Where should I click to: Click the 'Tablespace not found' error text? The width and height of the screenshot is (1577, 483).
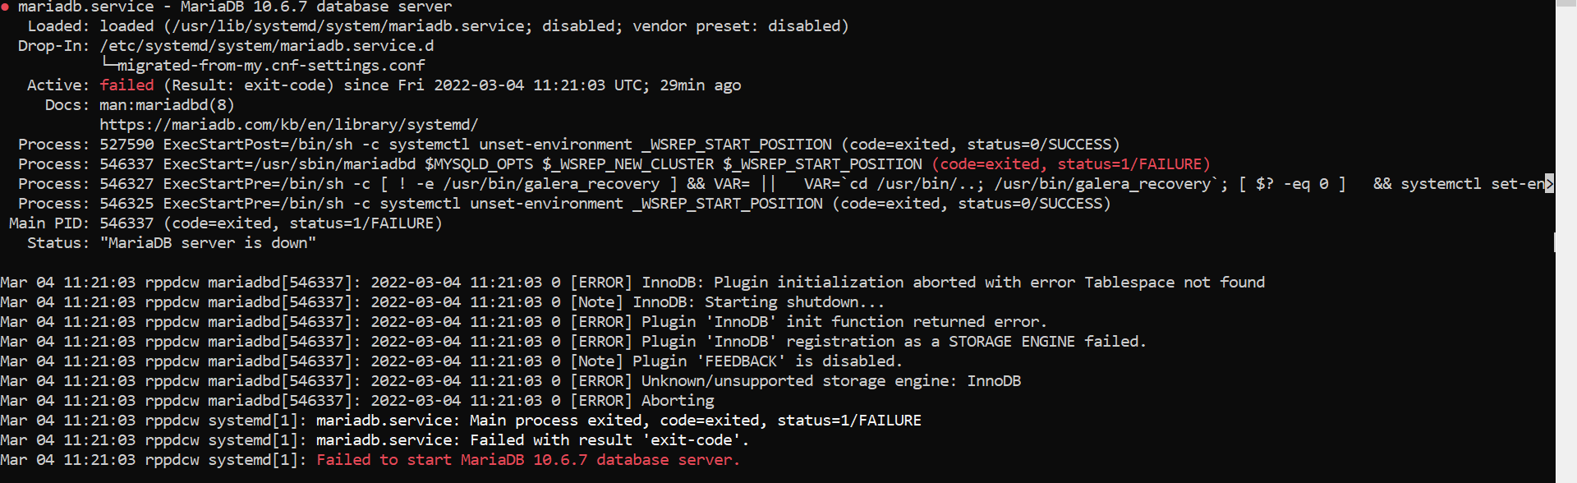point(1174,283)
